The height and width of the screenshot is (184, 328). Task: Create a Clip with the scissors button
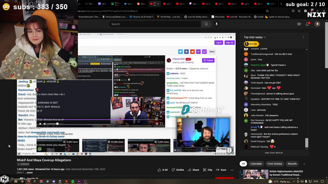(x=207, y=170)
